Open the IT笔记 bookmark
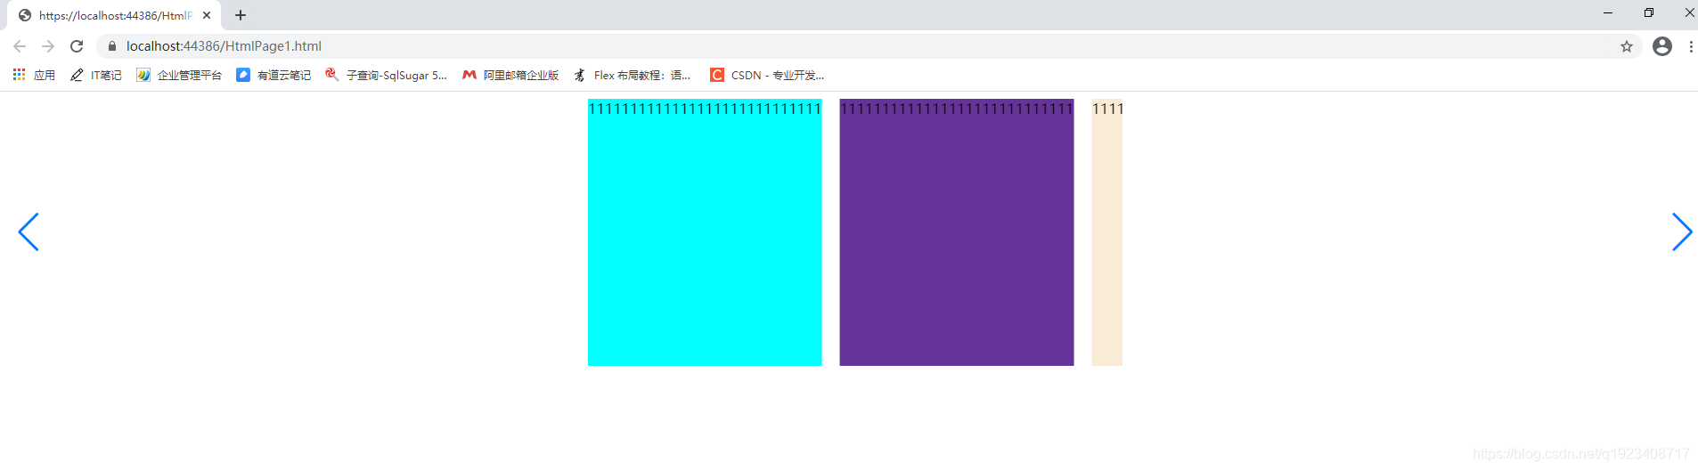Viewport: 1698px width, 470px height. pyautogui.click(x=96, y=75)
